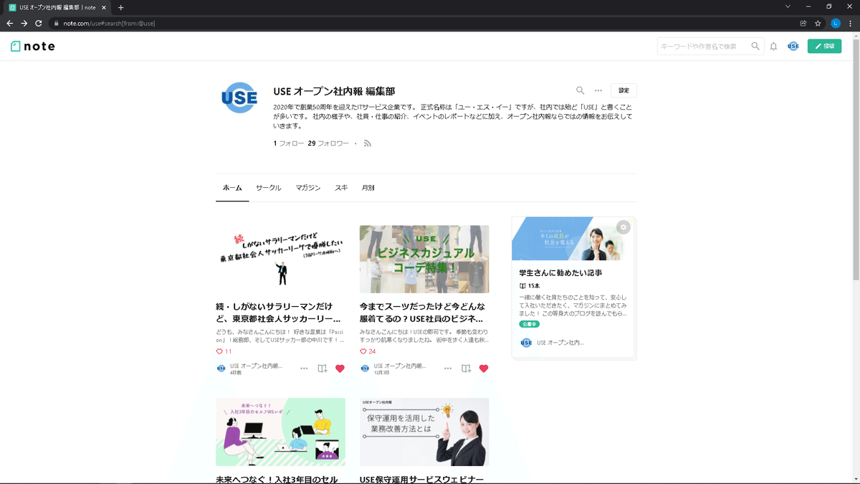The width and height of the screenshot is (860, 484).
Task: Open the USE account avatar menu in header
Action: tap(793, 46)
